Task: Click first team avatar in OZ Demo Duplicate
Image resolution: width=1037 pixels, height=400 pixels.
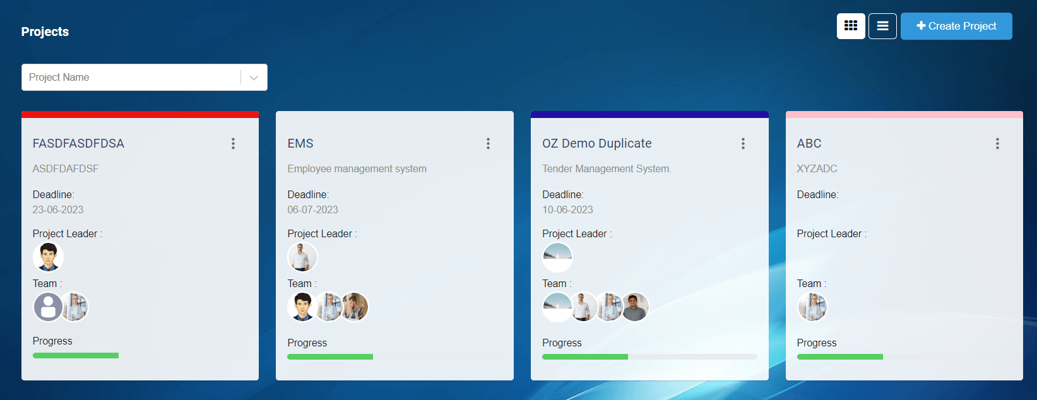Action: click(x=557, y=307)
